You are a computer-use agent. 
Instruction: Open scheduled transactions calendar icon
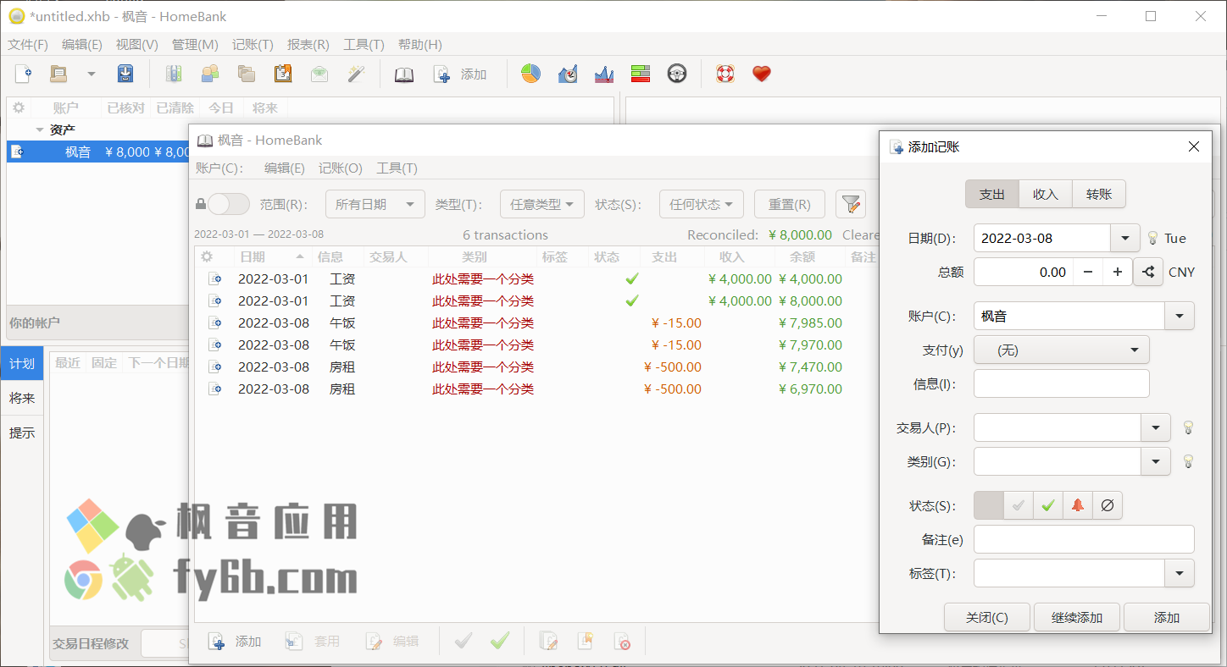[x=283, y=74]
